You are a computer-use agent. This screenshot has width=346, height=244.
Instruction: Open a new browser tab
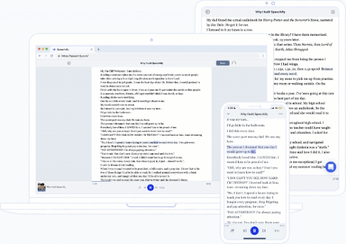point(99,49)
